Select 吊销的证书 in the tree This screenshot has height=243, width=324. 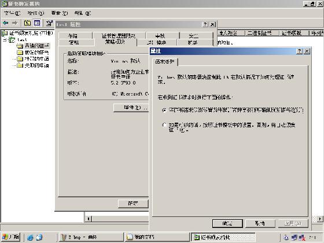coord(37,46)
